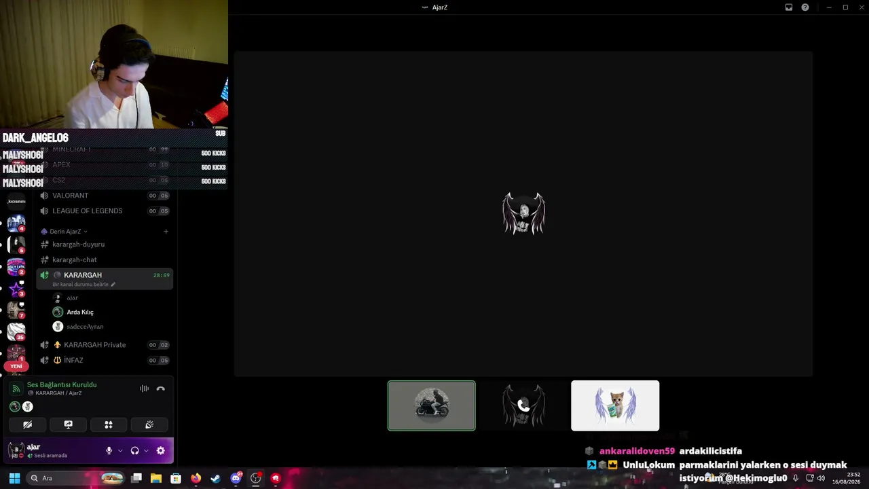
Task: Open server icon with 5 notifications
Action: (x=16, y=244)
